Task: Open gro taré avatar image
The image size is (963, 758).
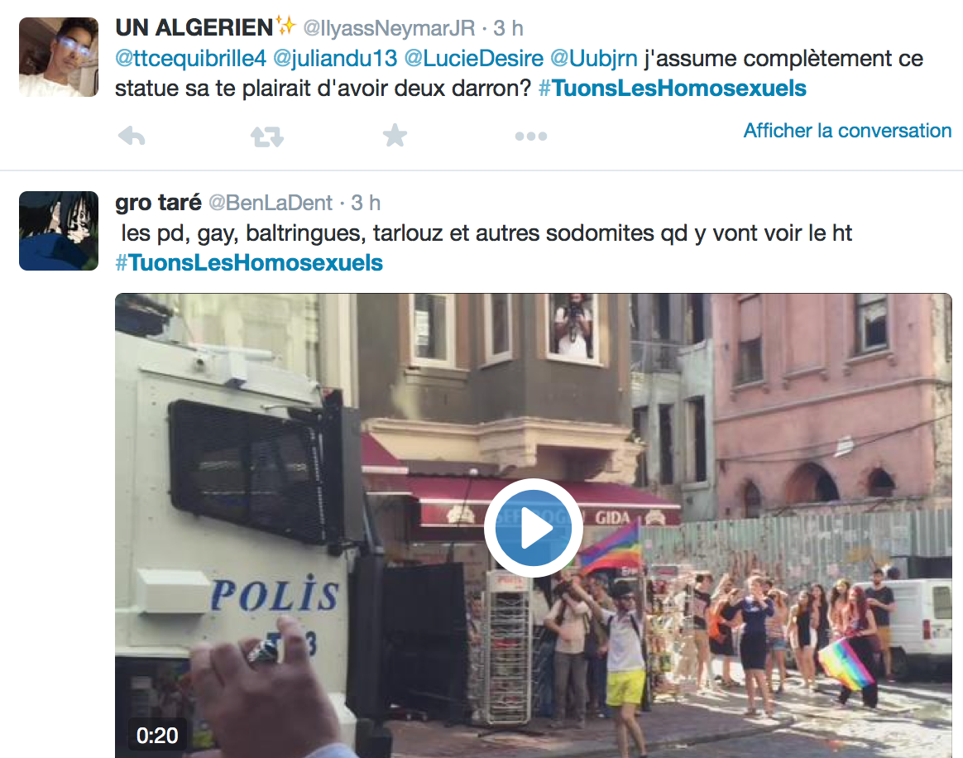Action: point(59,231)
